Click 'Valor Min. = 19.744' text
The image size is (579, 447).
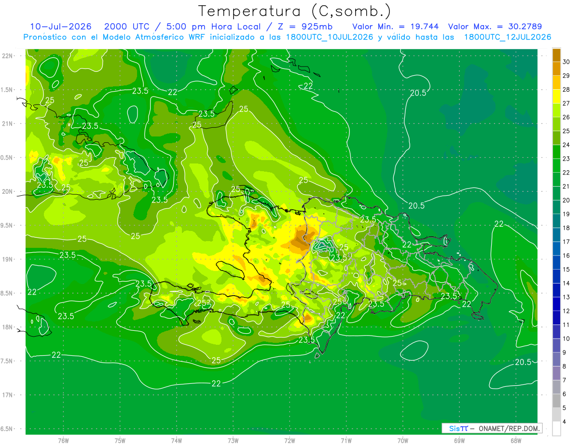pyautogui.click(x=396, y=27)
